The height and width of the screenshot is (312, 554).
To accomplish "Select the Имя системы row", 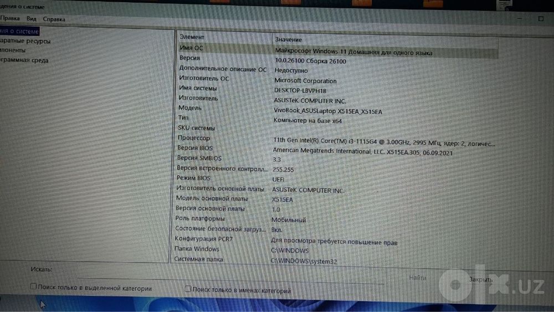I will click(x=198, y=88).
